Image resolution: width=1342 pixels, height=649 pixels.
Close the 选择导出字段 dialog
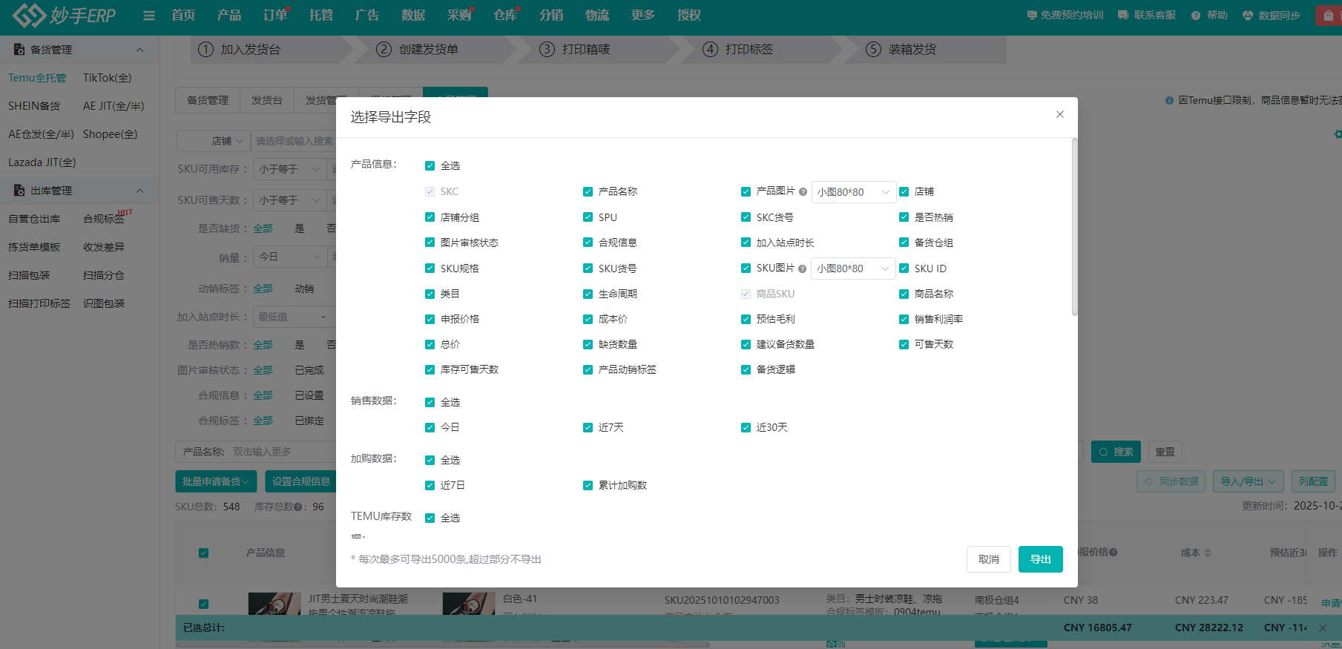tap(1060, 114)
